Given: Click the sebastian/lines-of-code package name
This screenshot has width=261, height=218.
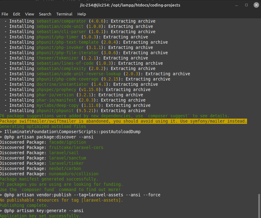Looking at the screenshot, I should (65, 63).
